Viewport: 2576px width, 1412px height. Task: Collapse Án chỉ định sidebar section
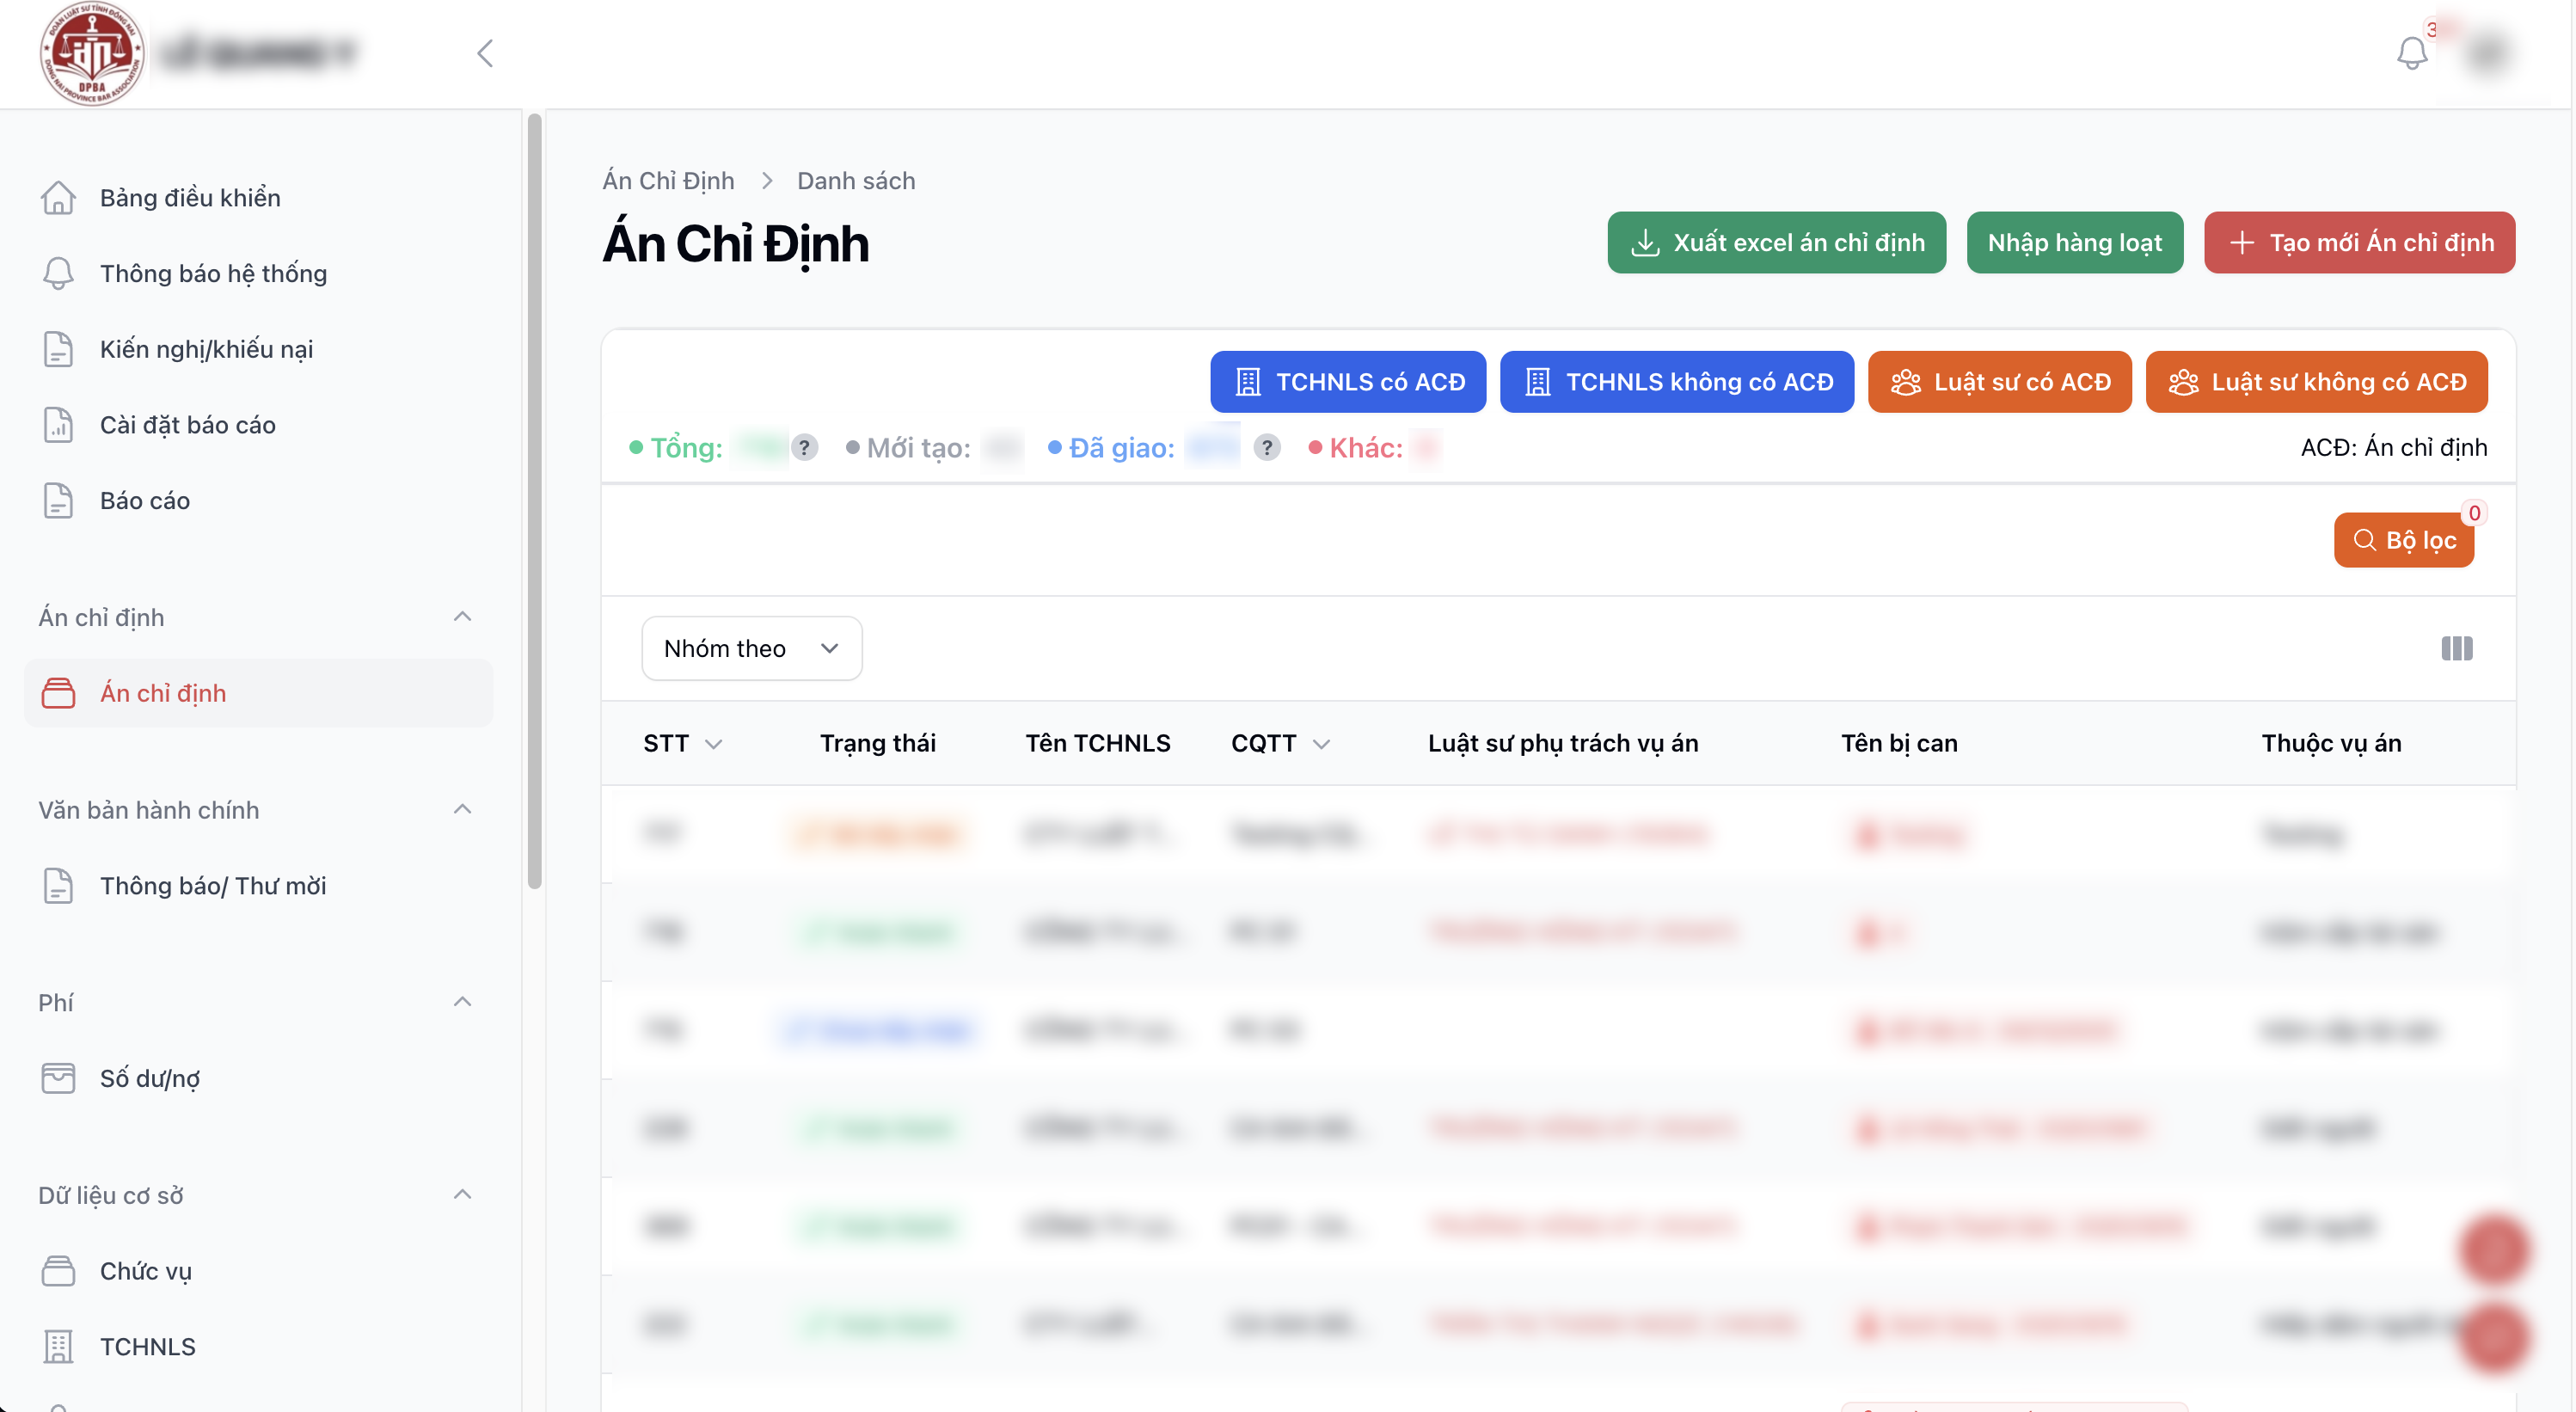462,617
